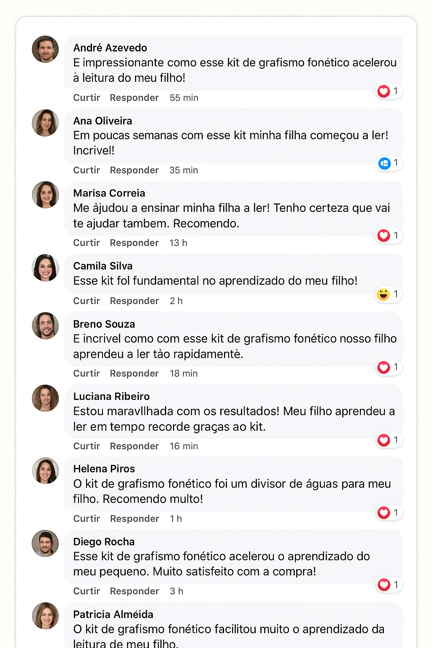The image size is (432, 648).
Task: Click heart reaction on André Azevedo's comment
Action: pyautogui.click(x=383, y=91)
